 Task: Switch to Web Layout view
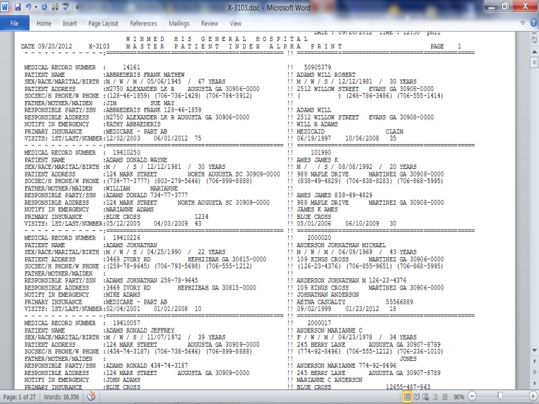point(426,397)
